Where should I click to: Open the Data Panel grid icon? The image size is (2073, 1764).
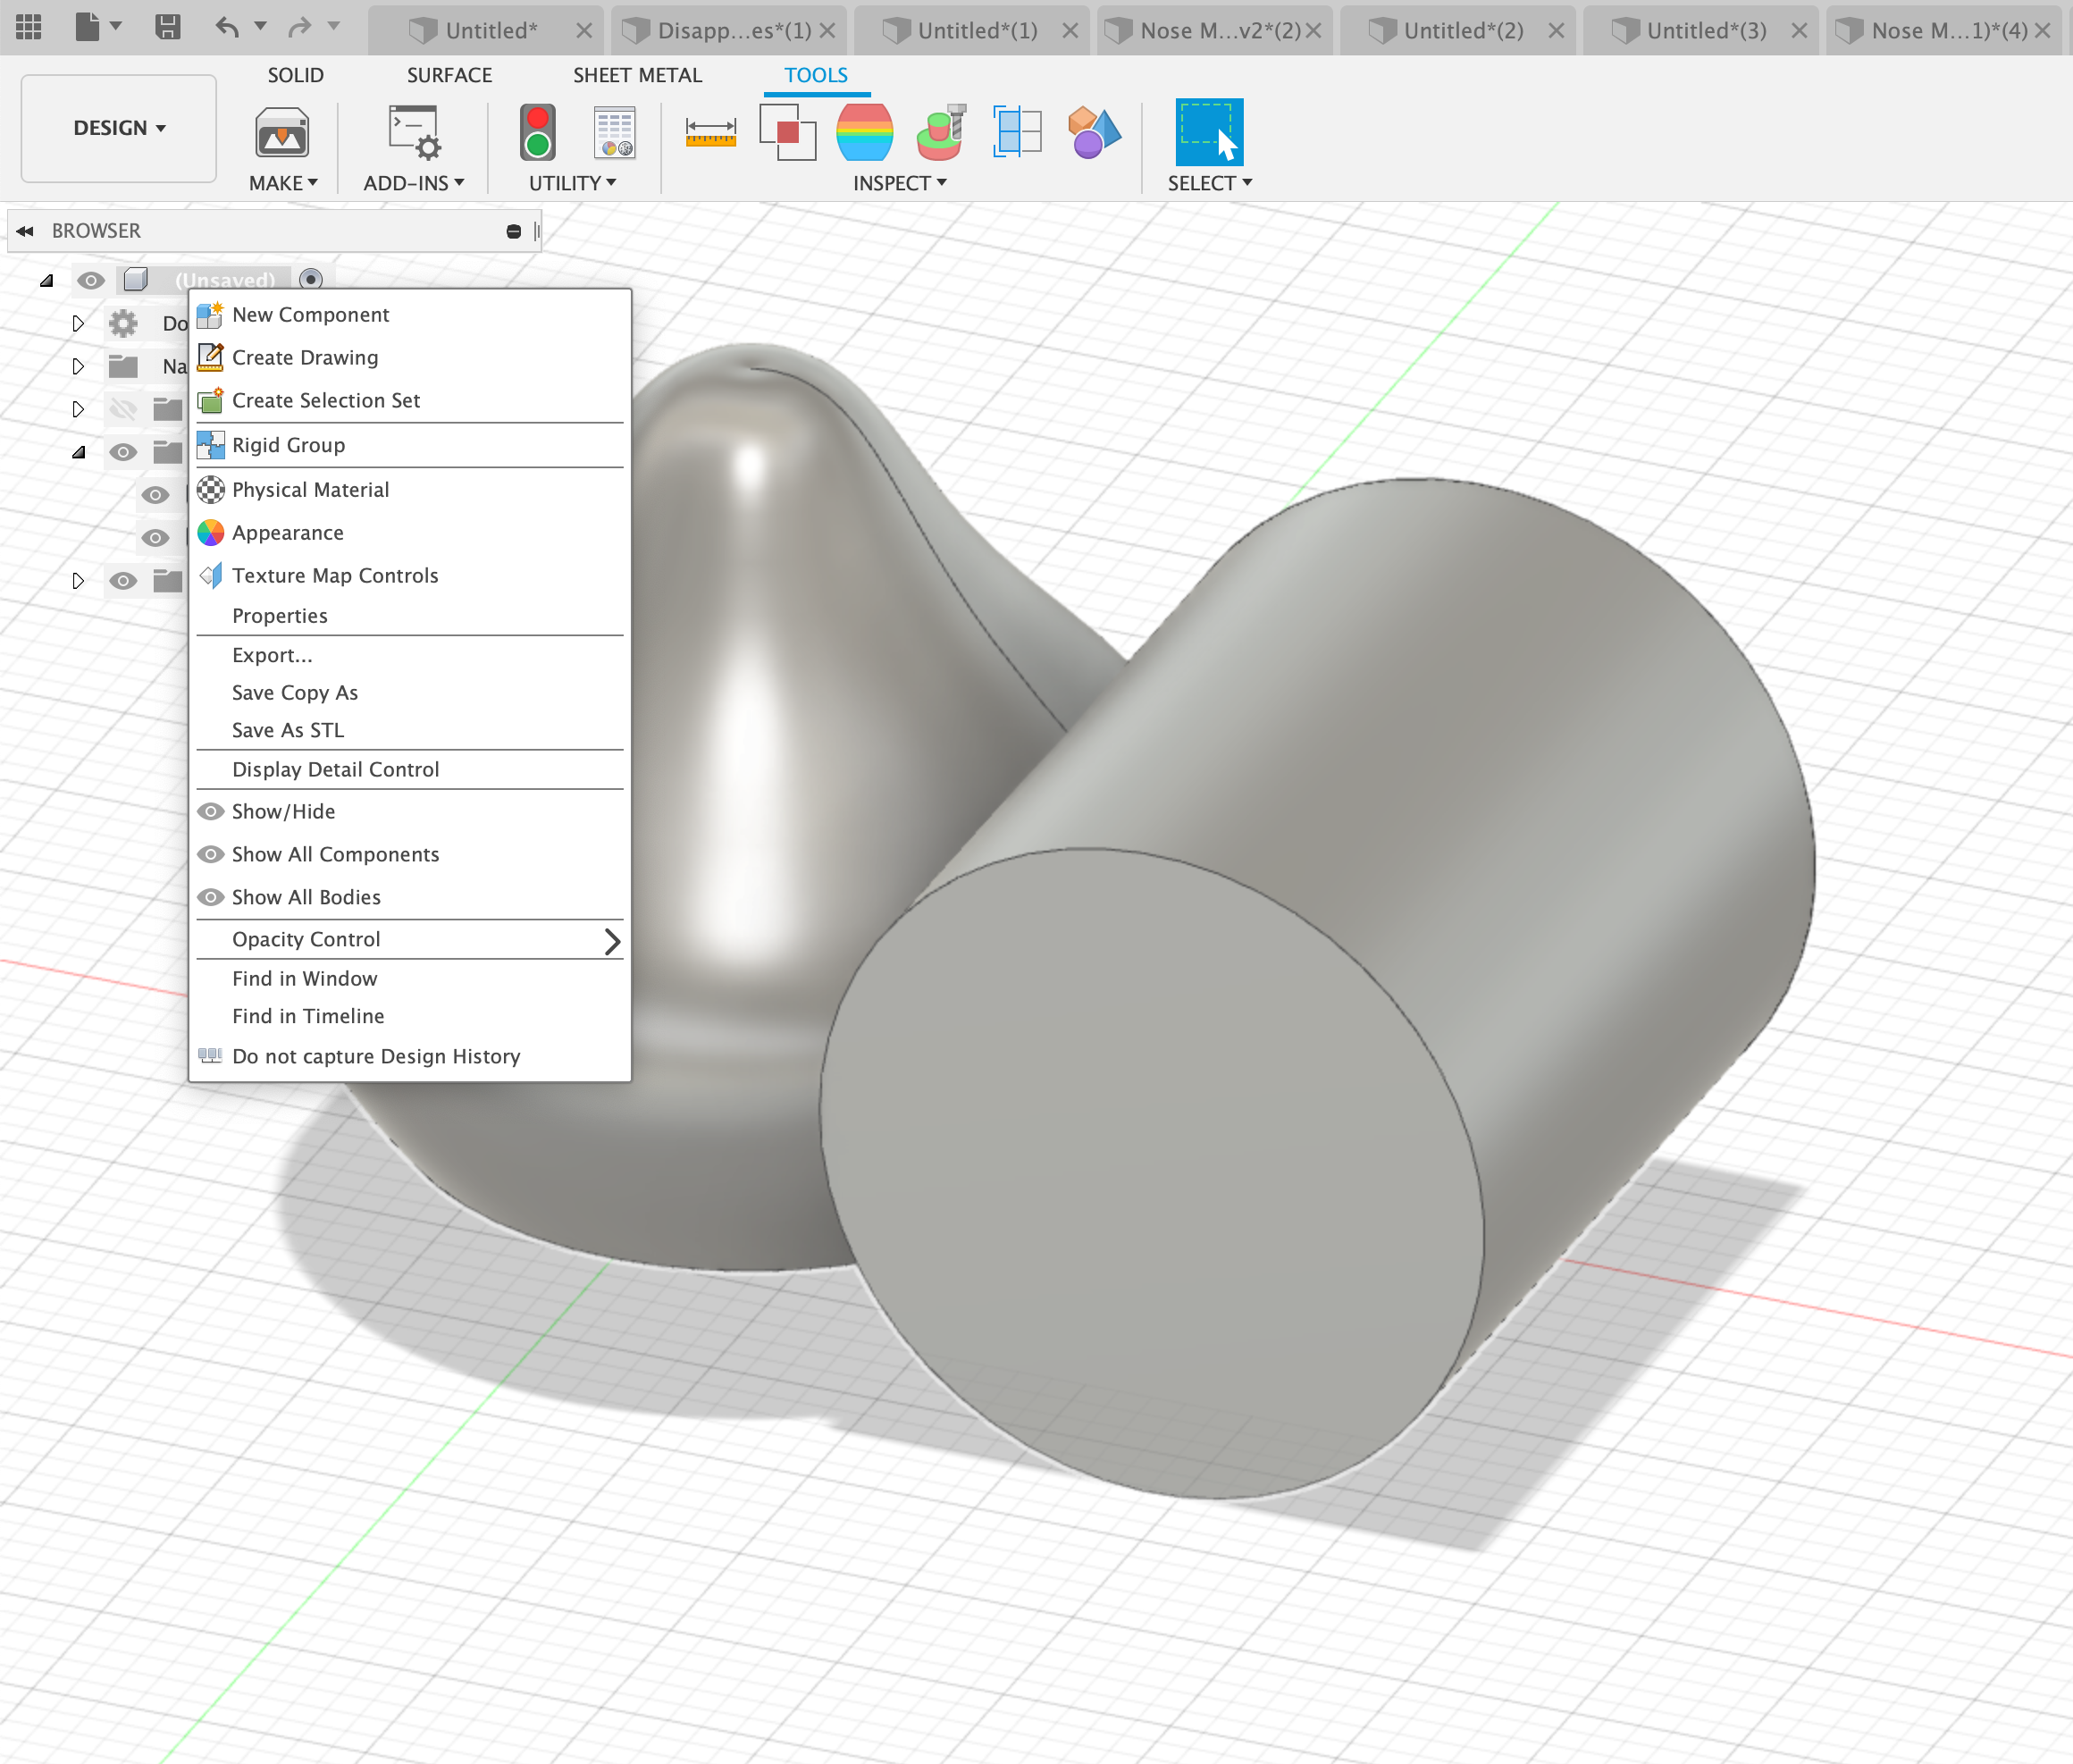pos(29,27)
